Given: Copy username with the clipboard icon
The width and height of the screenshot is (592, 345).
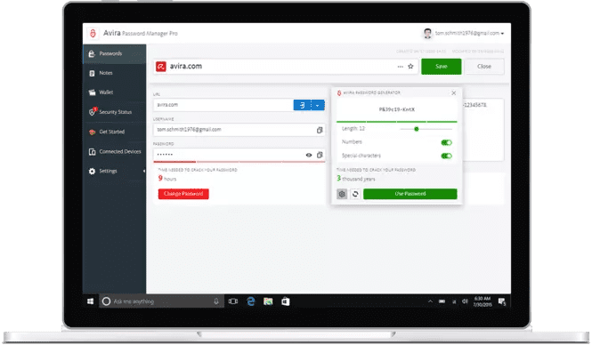Looking at the screenshot, I should 320,130.
